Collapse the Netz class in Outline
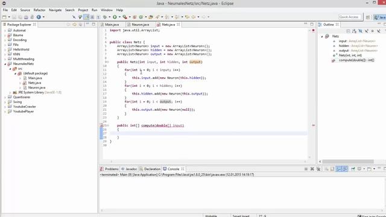This screenshot has height=217, width=386. coord(322,36)
